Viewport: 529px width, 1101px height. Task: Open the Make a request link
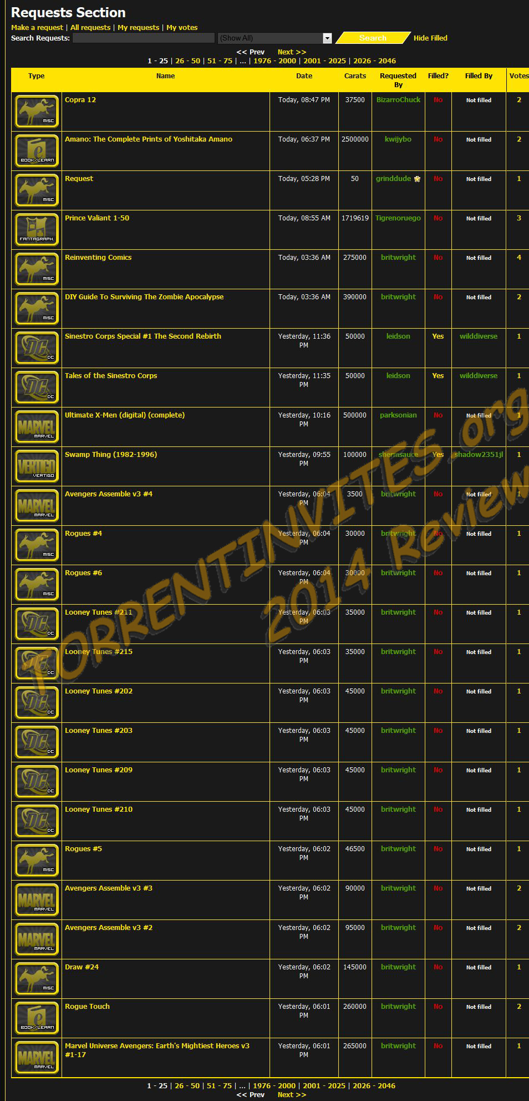tap(37, 28)
